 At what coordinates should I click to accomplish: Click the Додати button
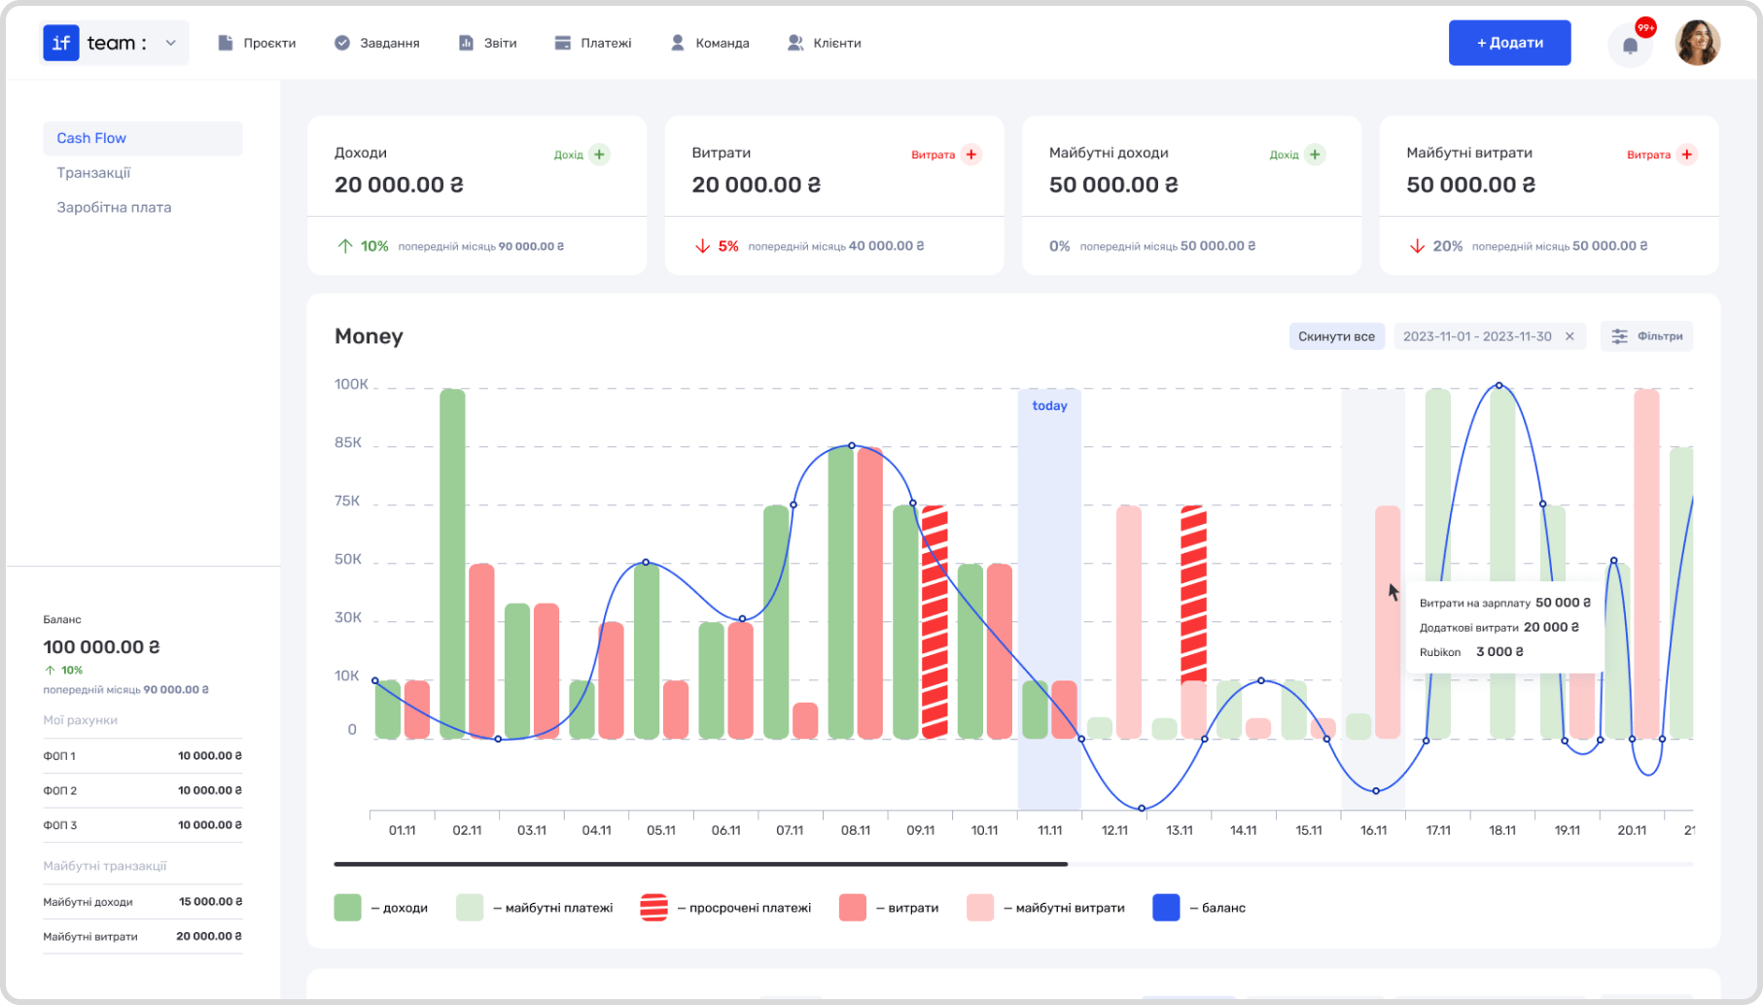(1509, 43)
